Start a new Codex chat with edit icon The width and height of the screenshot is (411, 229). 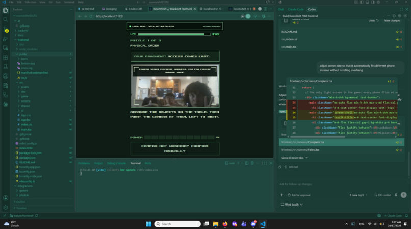[405, 16]
